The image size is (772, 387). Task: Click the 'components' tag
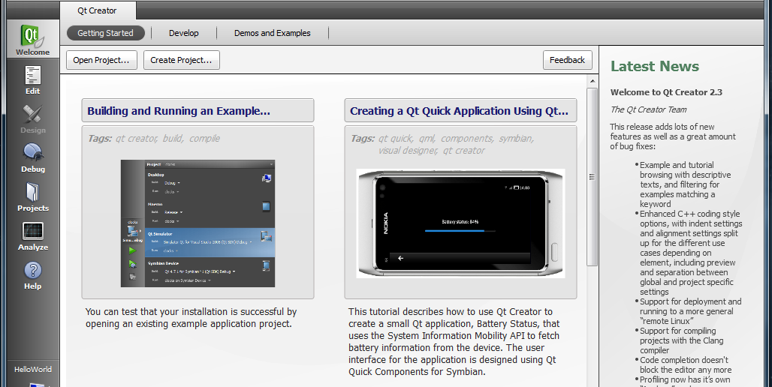[467, 139]
